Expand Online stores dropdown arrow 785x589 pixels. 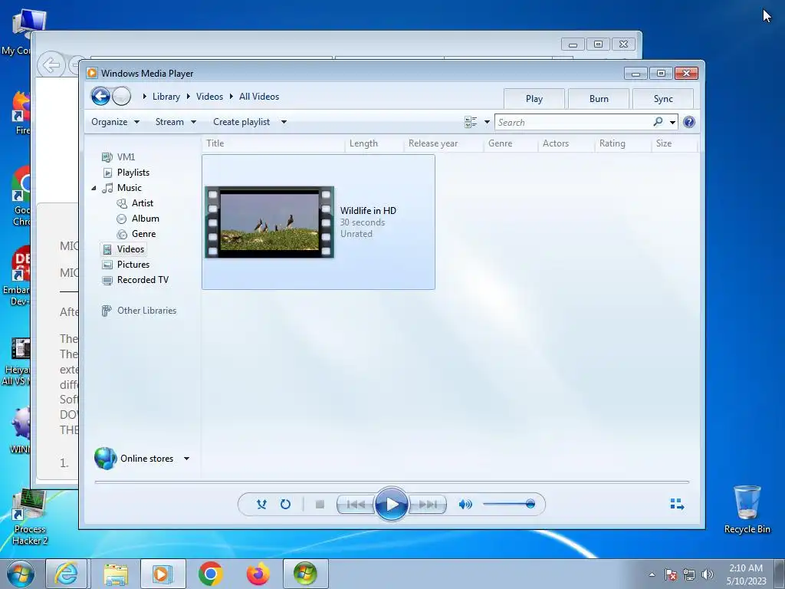[x=186, y=459]
